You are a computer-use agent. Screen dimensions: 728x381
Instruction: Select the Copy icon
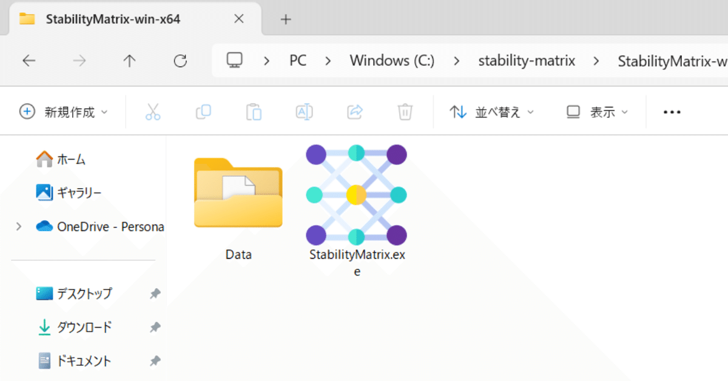pos(203,111)
